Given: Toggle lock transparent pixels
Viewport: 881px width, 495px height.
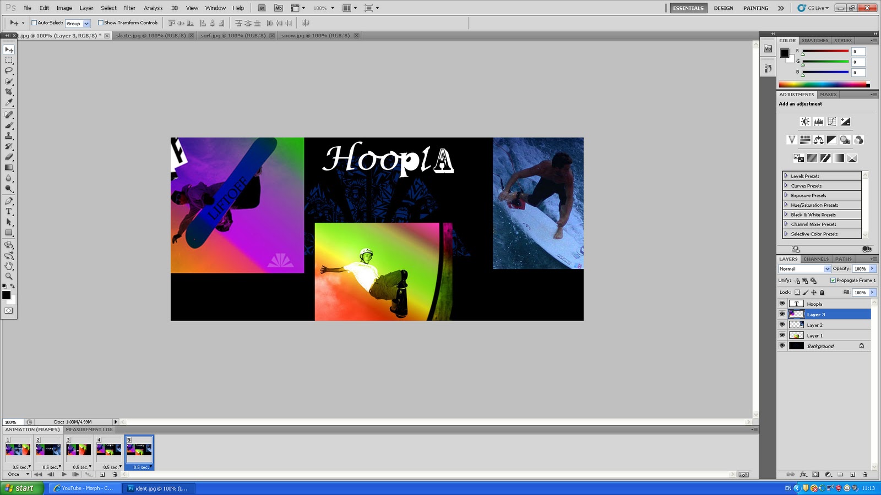Looking at the screenshot, I should [797, 293].
